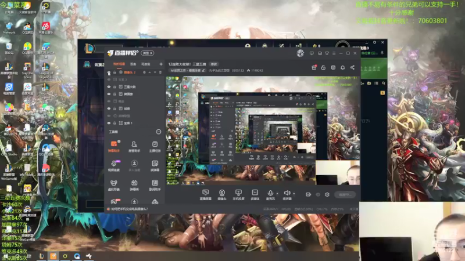Open the 读弹幕 read-danmaku tool

tap(155, 166)
